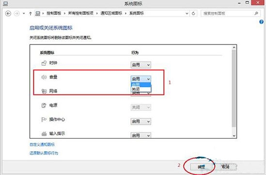
Task: Expand the address bar history dropdown
Action: click(187, 14)
